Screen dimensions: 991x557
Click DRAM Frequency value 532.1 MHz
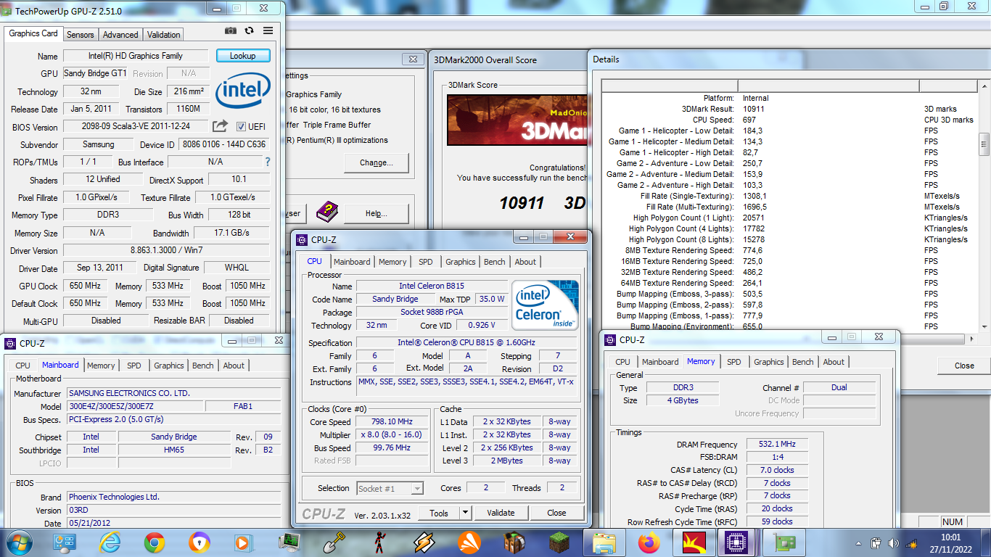777,445
